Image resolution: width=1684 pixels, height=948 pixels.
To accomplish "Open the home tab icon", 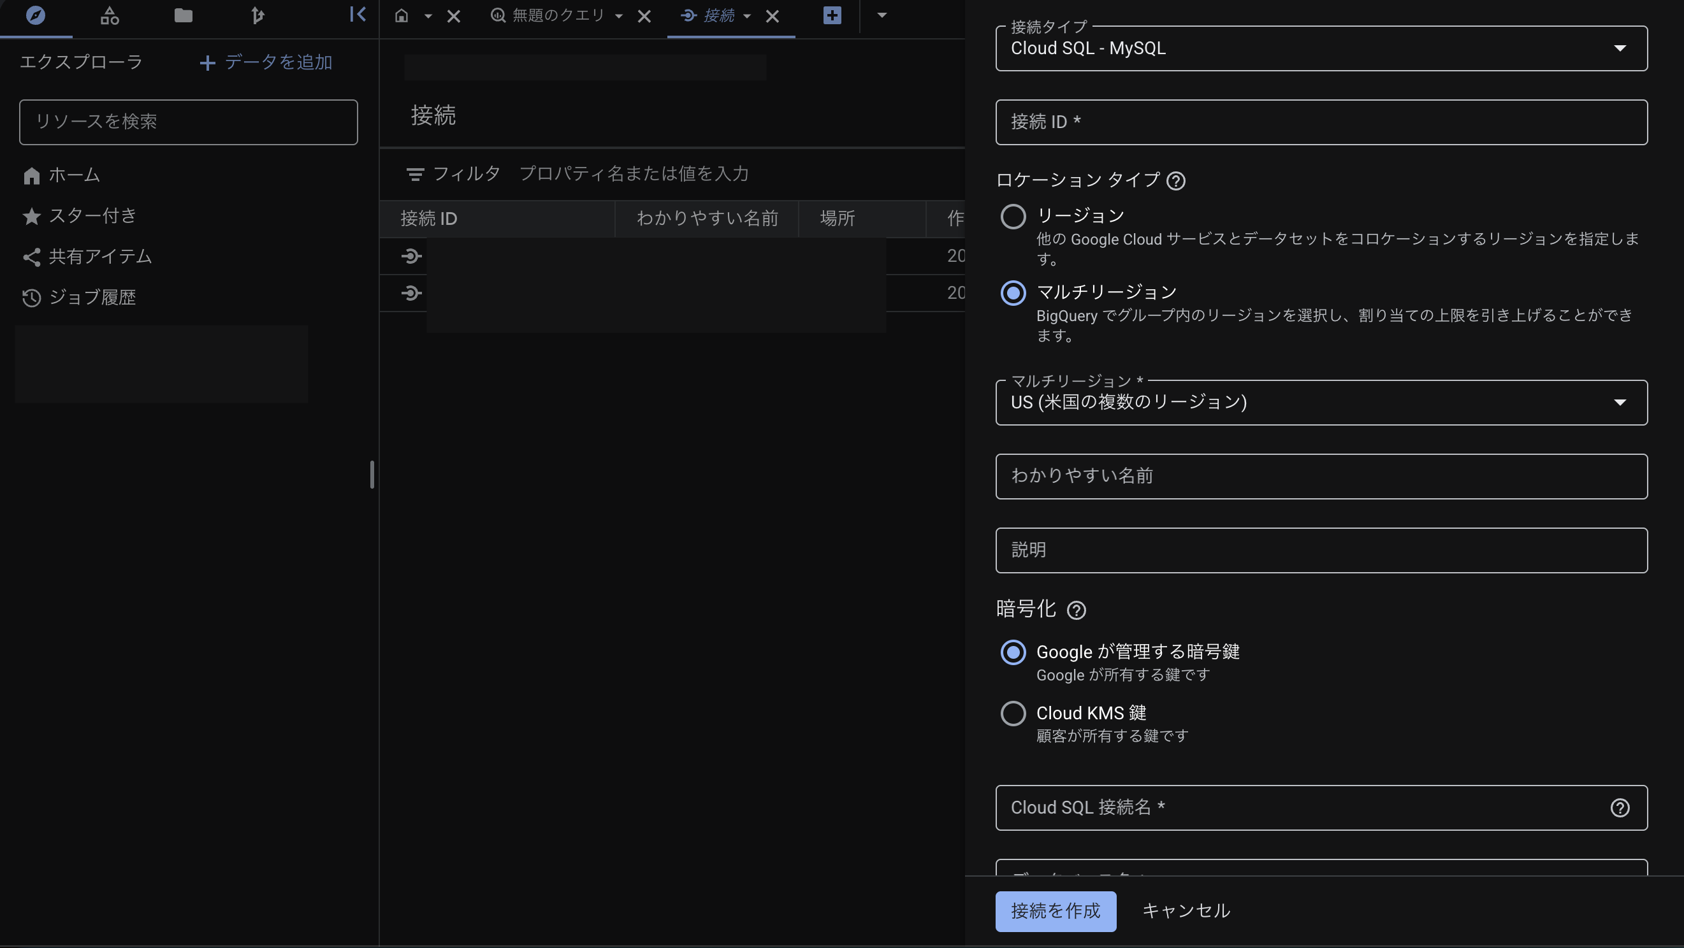I will (402, 16).
